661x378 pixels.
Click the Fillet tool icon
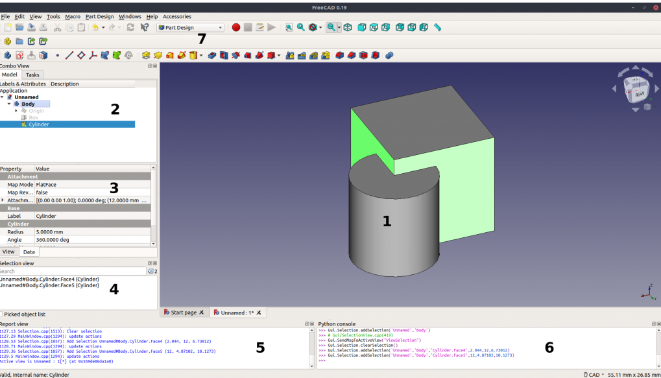pyautogui.click(x=339, y=55)
